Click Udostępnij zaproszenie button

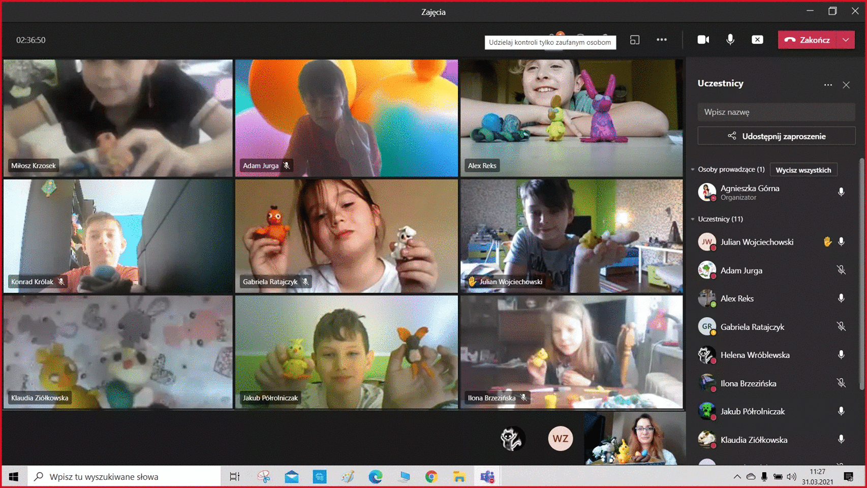tap(776, 136)
